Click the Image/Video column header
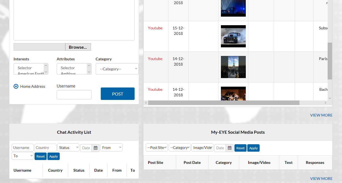 coord(259,163)
